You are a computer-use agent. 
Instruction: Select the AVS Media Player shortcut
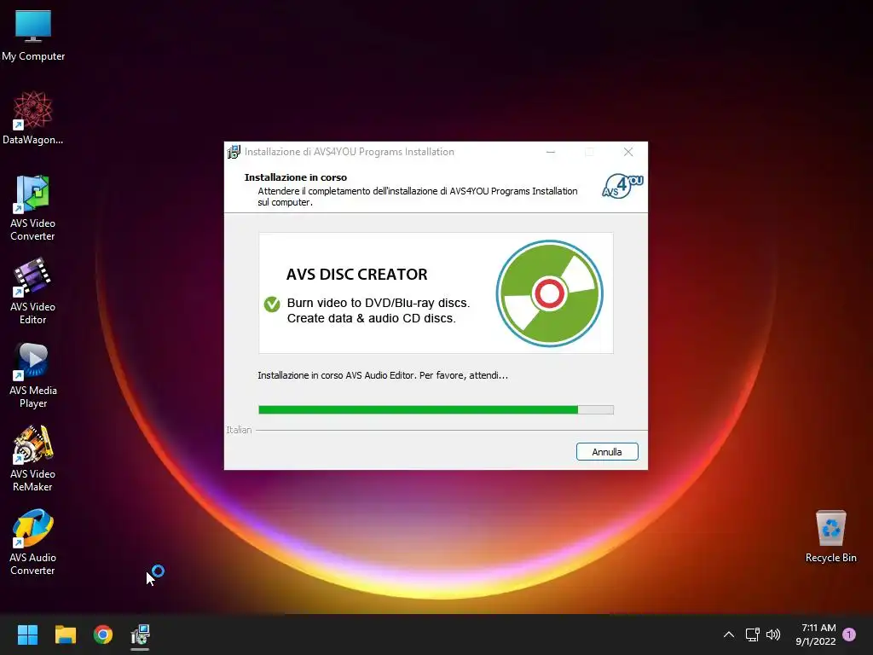(33, 375)
